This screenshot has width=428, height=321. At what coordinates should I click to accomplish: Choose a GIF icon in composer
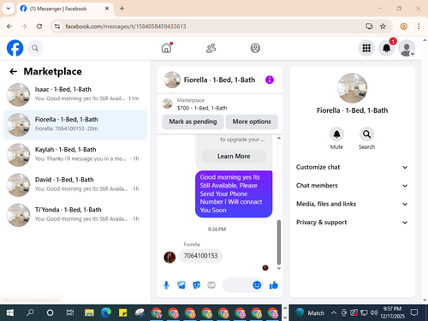[211, 285]
